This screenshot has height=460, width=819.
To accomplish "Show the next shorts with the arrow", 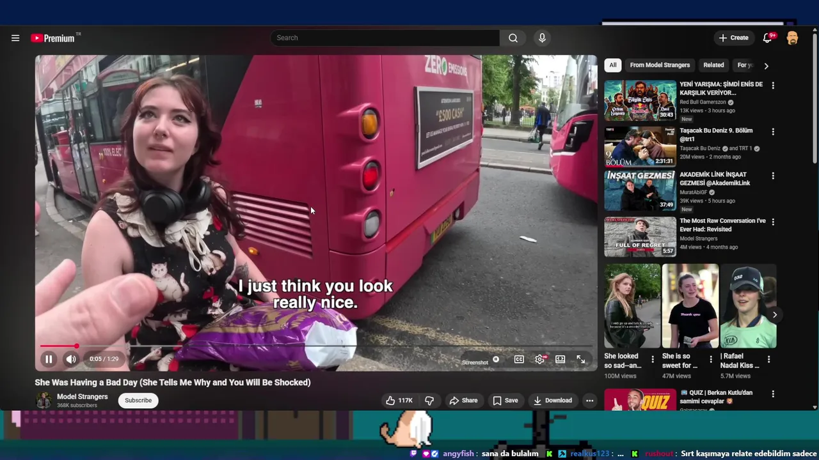I will click(774, 315).
